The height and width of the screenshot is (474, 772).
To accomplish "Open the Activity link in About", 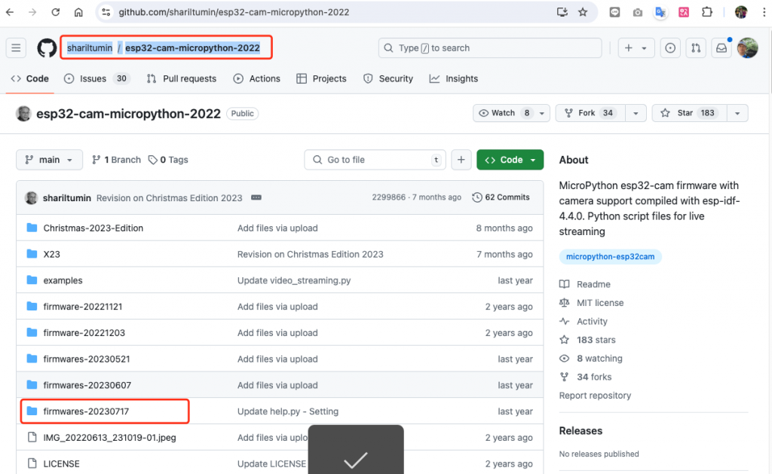I will [x=584, y=322].
